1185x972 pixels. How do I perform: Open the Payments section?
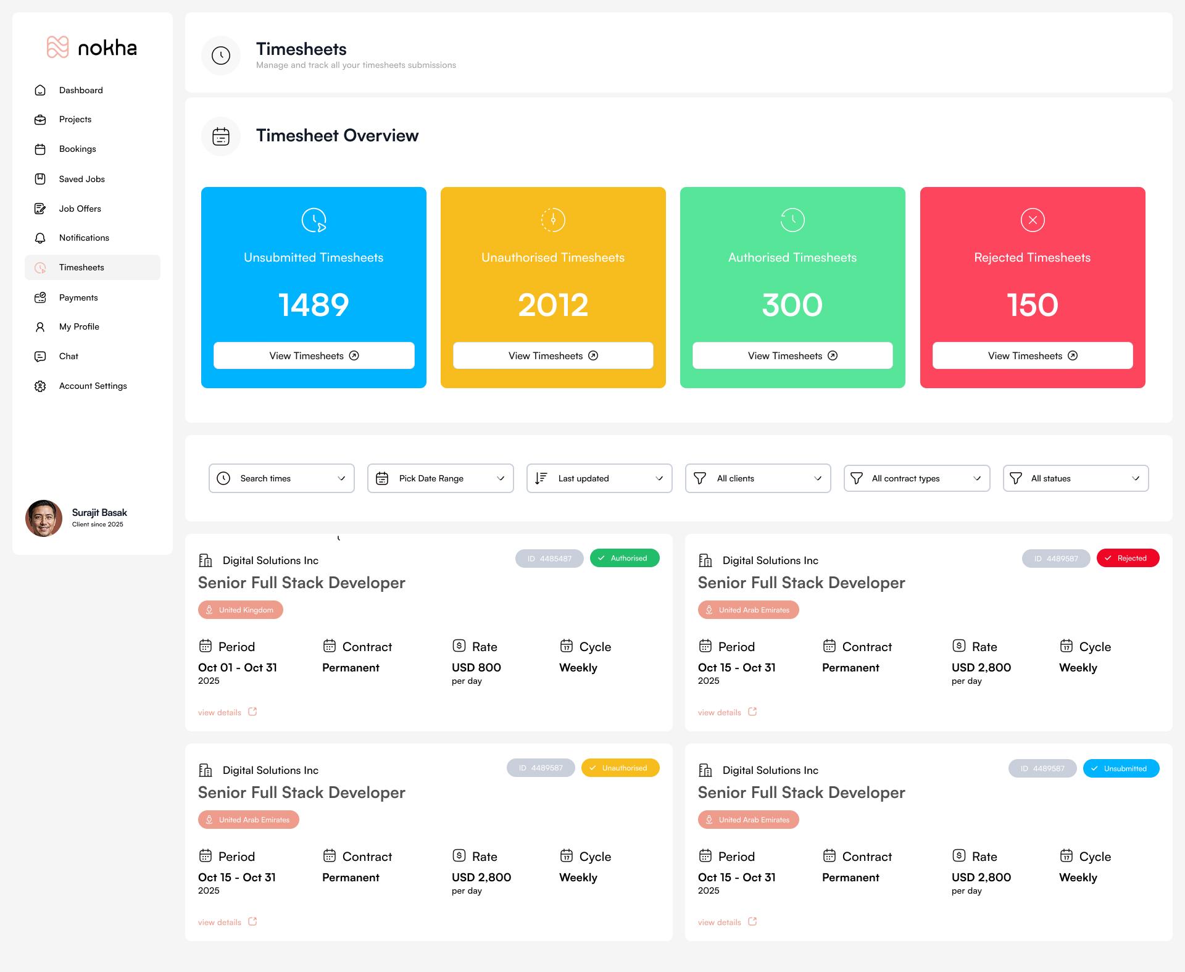(78, 297)
